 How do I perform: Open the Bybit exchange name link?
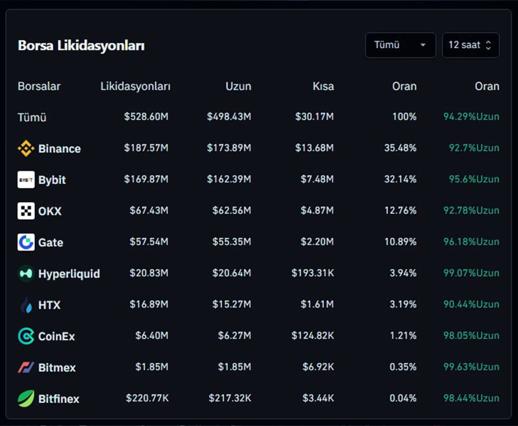point(52,180)
